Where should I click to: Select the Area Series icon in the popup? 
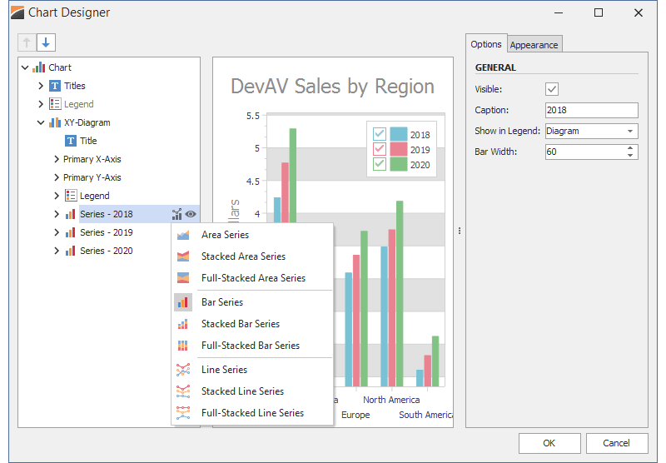(x=183, y=235)
